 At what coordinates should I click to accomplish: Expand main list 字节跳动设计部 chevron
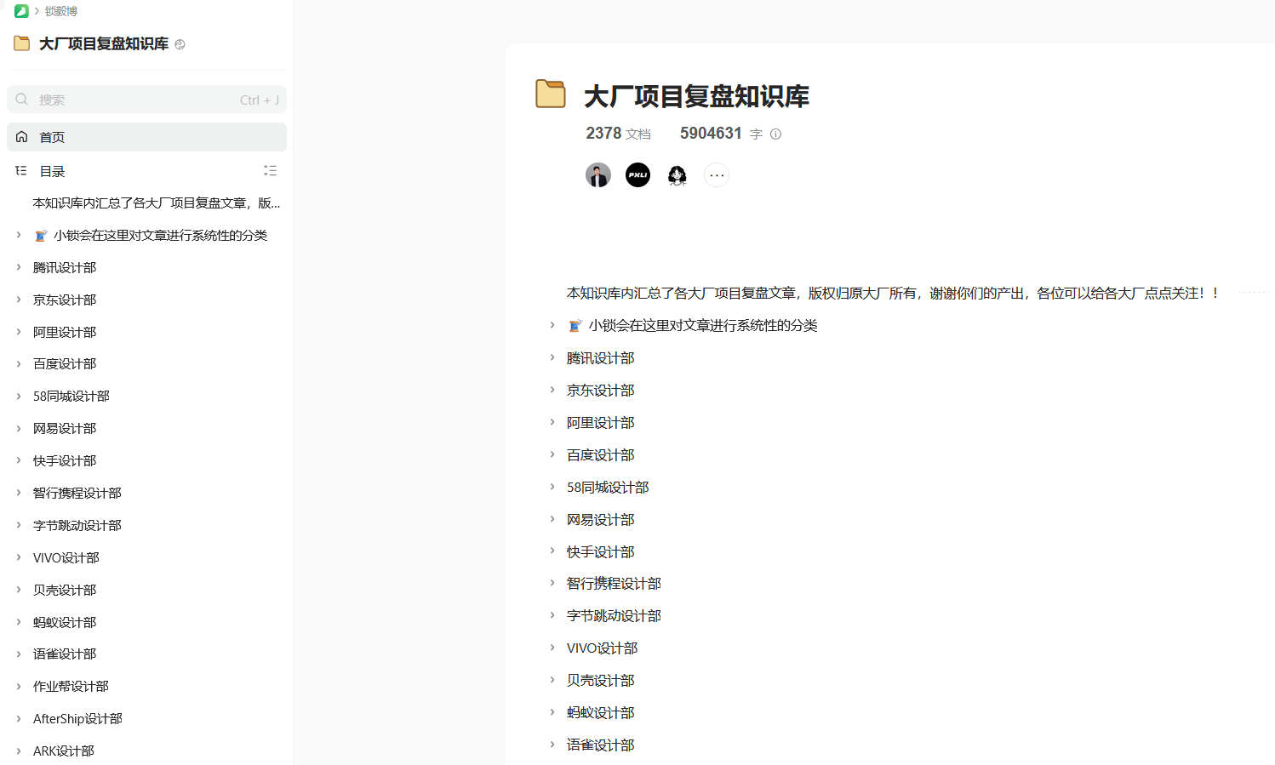coord(552,615)
